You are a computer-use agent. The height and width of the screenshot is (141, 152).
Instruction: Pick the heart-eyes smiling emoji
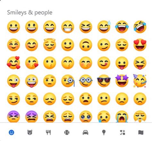pos(140,45)
